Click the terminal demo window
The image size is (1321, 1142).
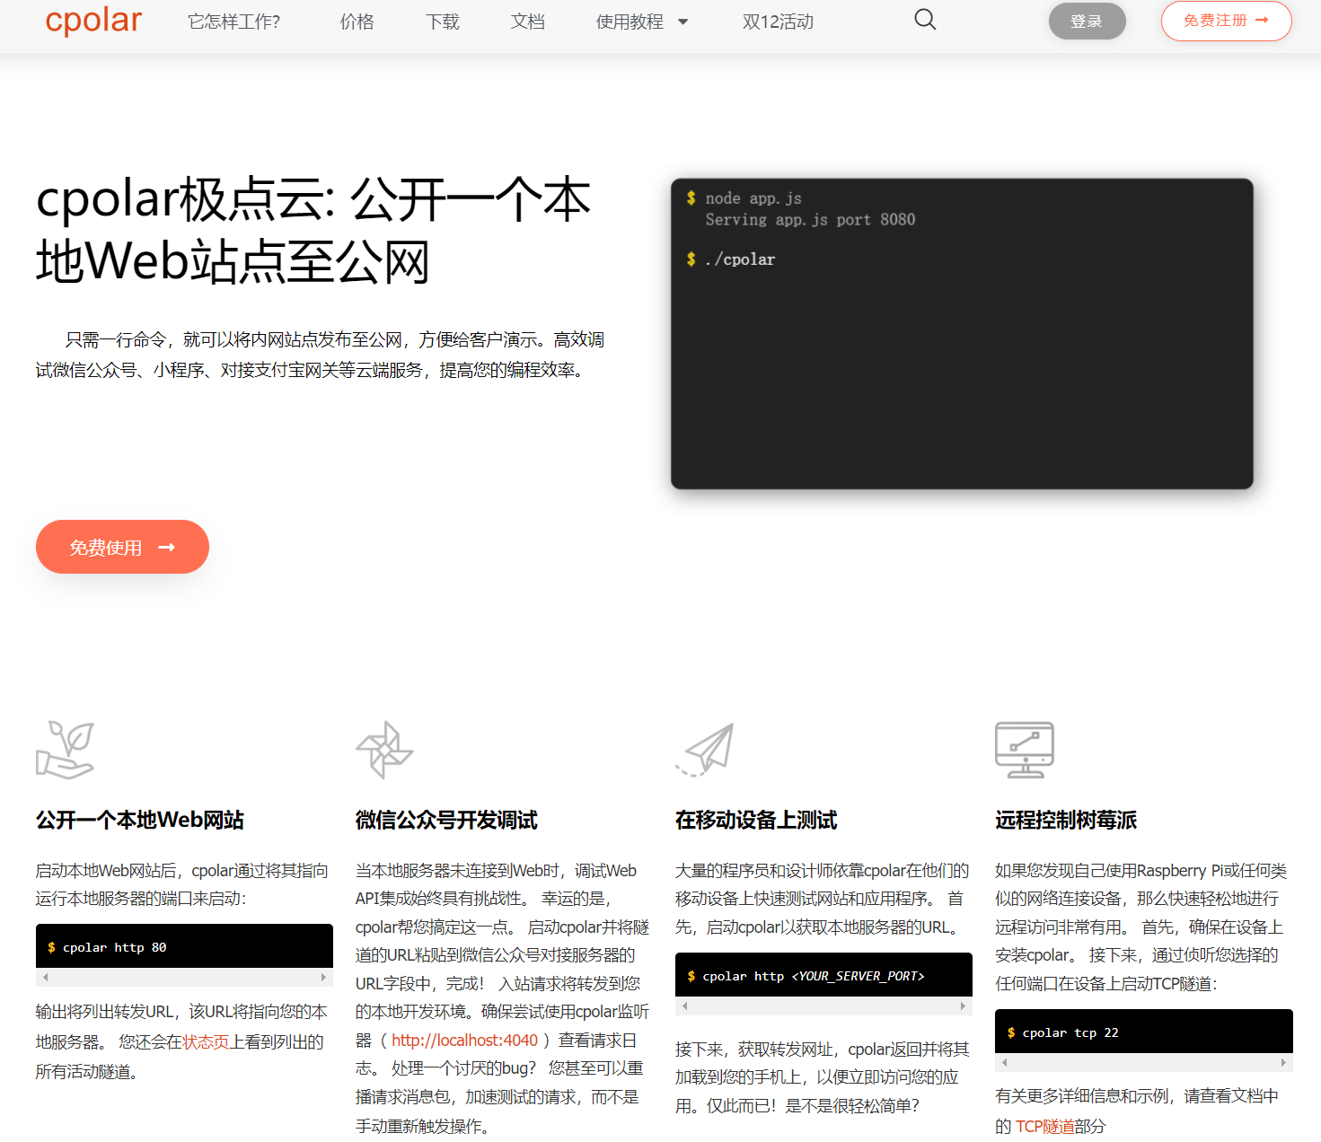coord(962,334)
